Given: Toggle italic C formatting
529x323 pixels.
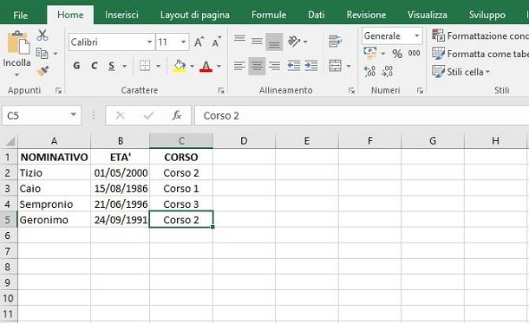Looking at the screenshot, I should coord(95,66).
